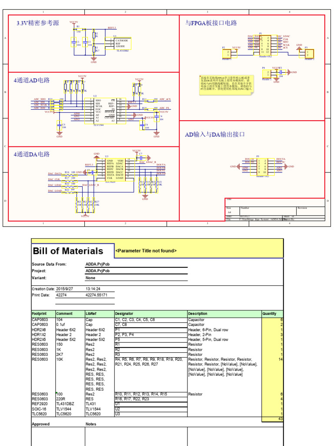Click the creation time "13:14:24"
The height and width of the screenshot is (446, 334).
tap(93, 289)
